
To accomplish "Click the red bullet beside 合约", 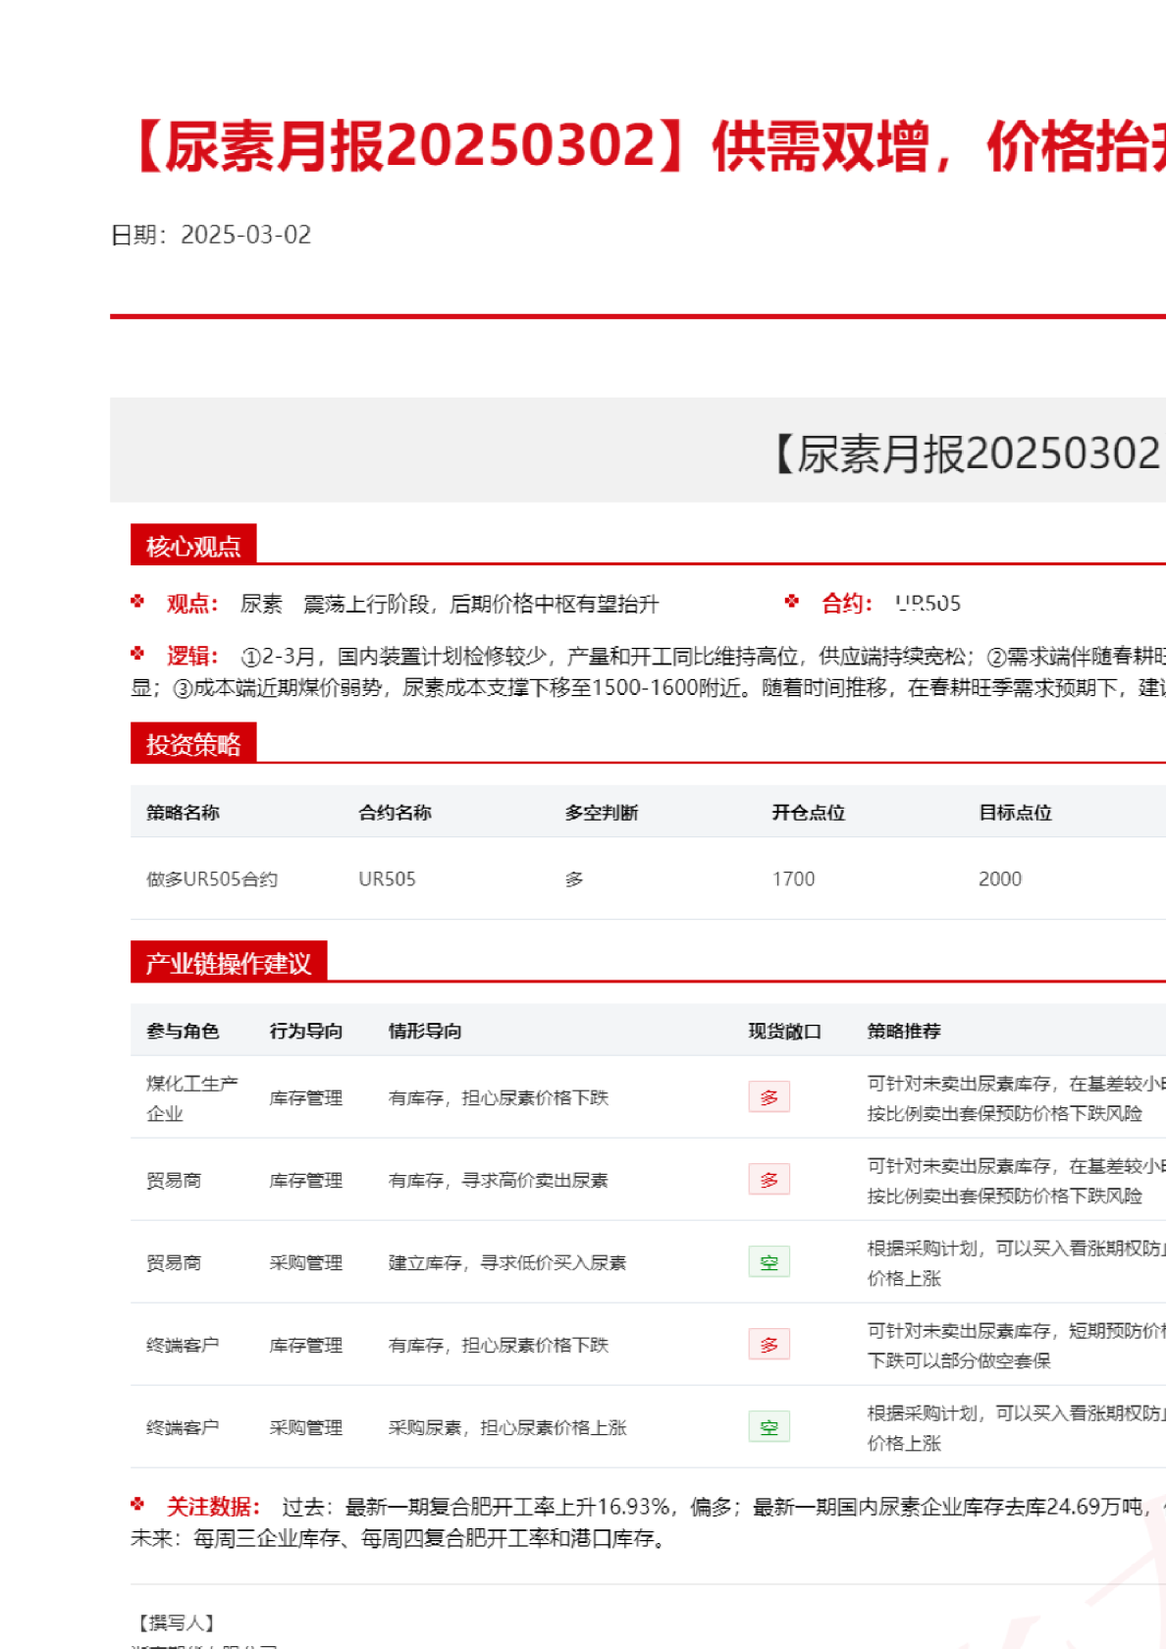I will pyautogui.click(x=792, y=601).
